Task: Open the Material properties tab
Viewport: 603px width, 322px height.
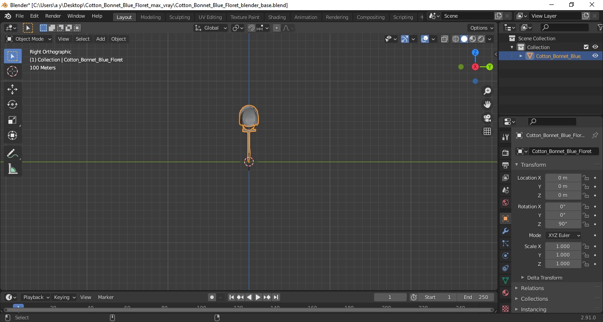Action: pyautogui.click(x=505, y=293)
